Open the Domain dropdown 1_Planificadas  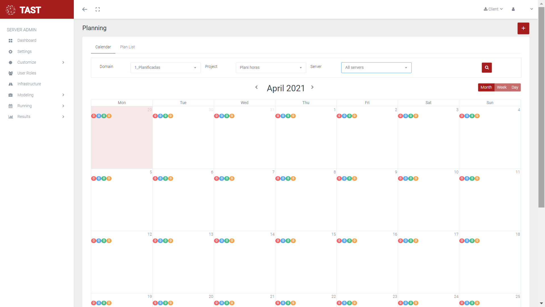click(x=165, y=68)
